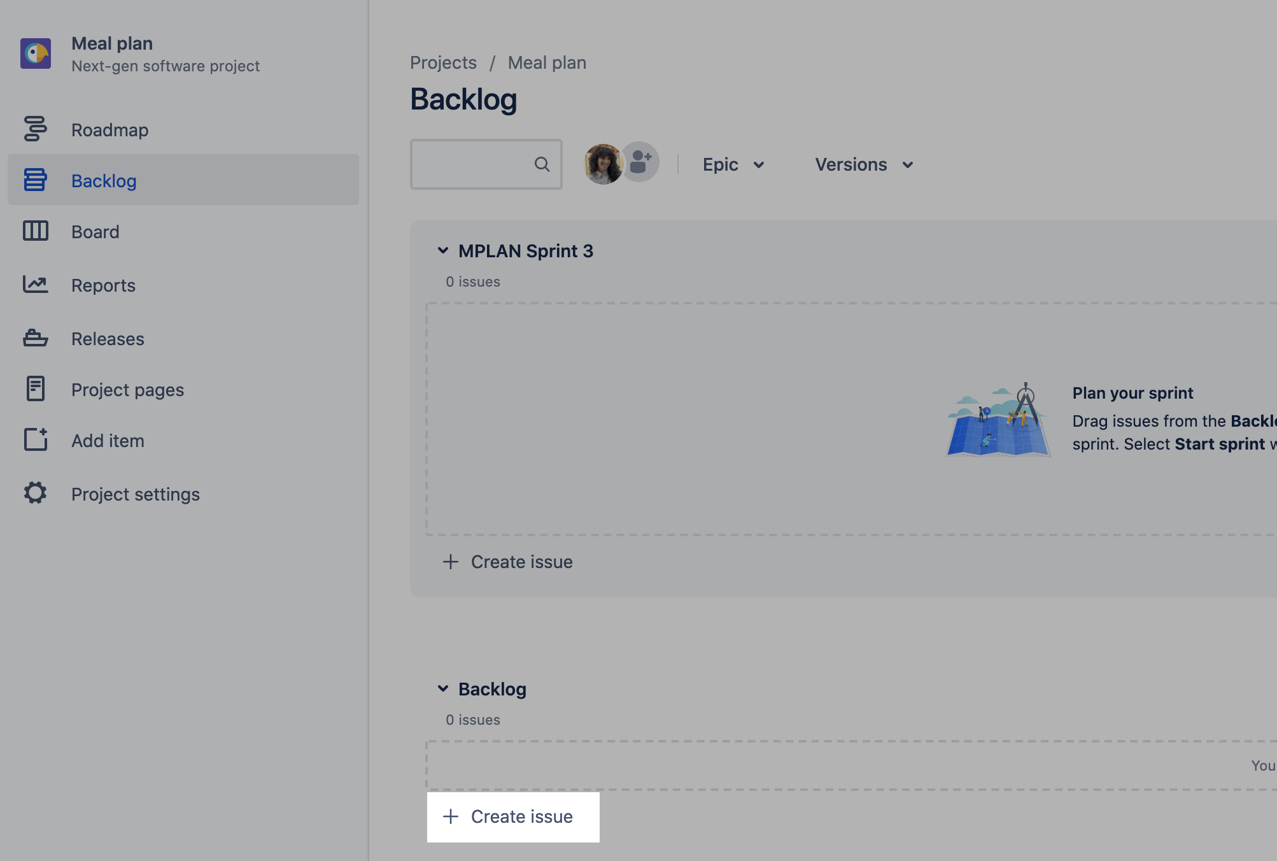Image resolution: width=1277 pixels, height=861 pixels.
Task: Click the Add item plus icon
Action: pyautogui.click(x=36, y=439)
